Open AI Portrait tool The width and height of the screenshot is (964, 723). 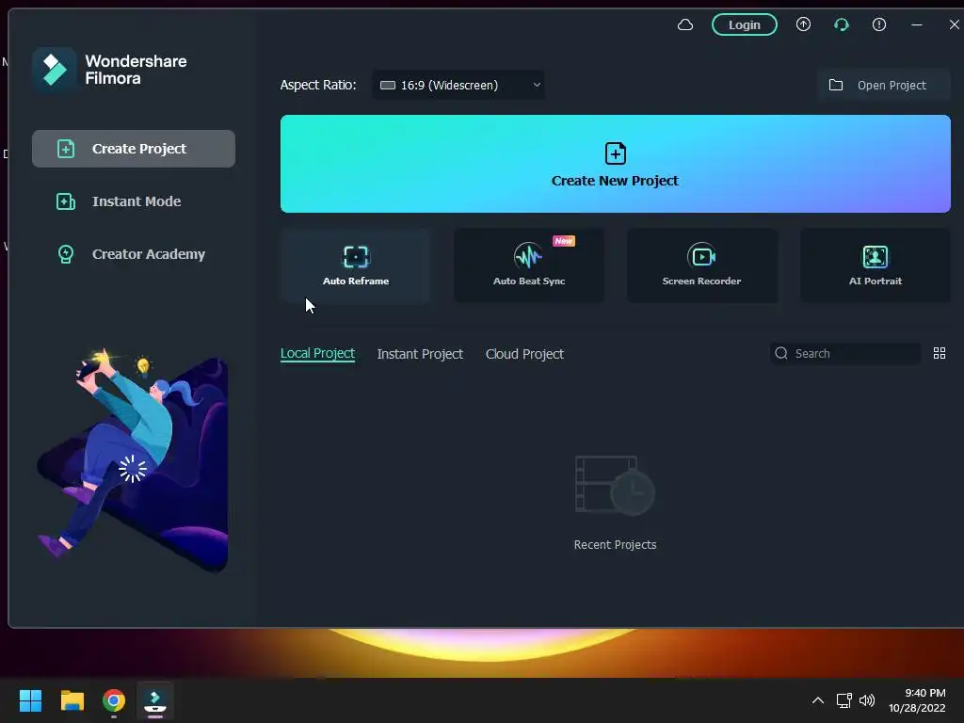coord(876,265)
